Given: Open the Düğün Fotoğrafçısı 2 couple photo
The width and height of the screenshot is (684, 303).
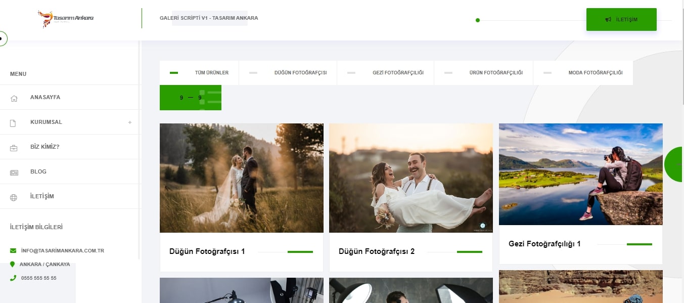Looking at the screenshot, I should (x=411, y=178).
